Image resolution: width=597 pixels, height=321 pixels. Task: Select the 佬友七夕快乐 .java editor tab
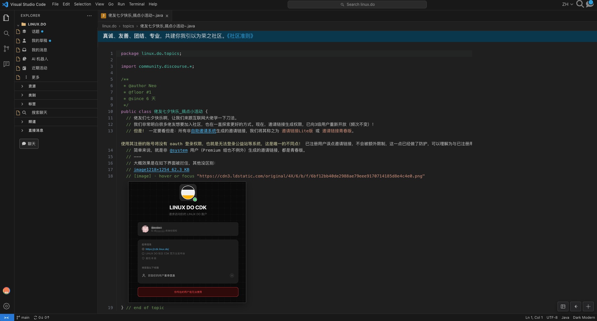point(135,15)
